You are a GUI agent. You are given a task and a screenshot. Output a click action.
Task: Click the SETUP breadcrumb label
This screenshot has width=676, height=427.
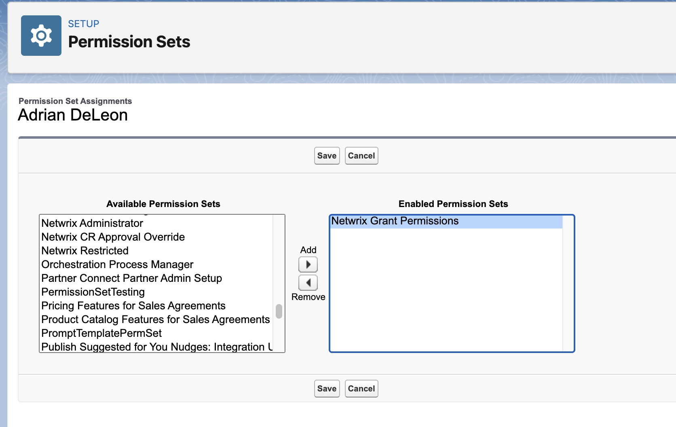pyautogui.click(x=83, y=24)
